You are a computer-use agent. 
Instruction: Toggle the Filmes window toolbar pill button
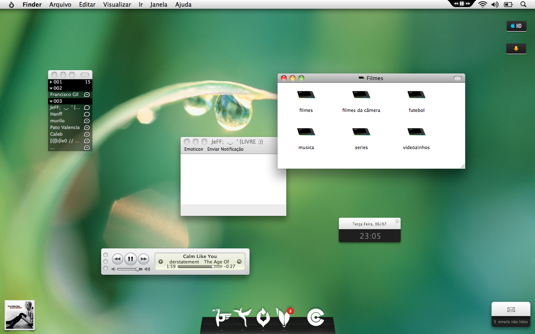458,78
